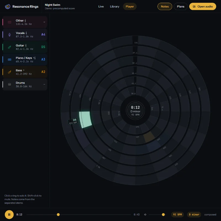This screenshot has width=221, height=221.
Task: Click the 0:43 total duration text
Action: point(136,215)
